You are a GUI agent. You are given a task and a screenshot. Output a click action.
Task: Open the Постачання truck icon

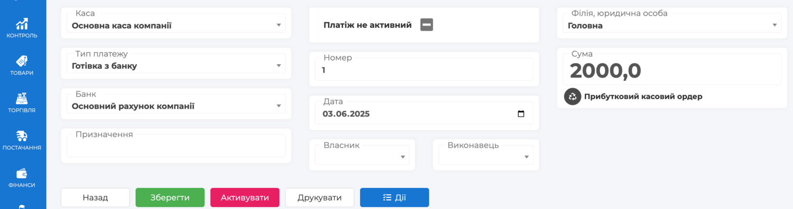22,136
